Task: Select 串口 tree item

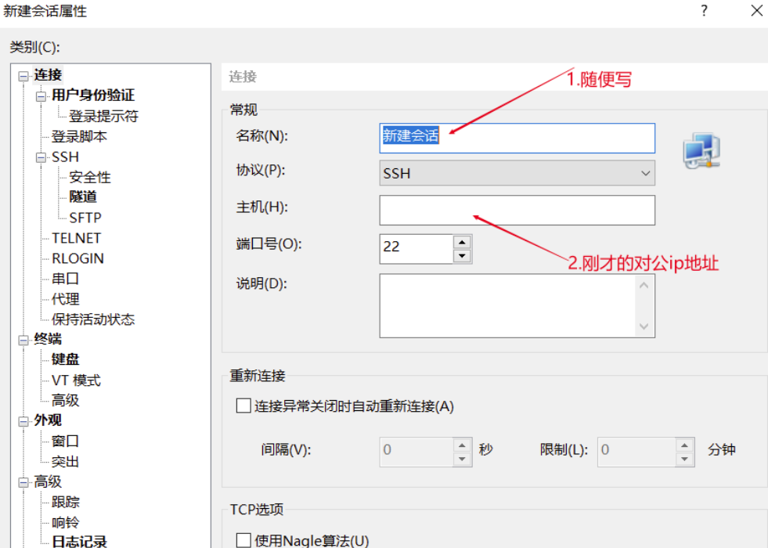Action: [x=65, y=279]
